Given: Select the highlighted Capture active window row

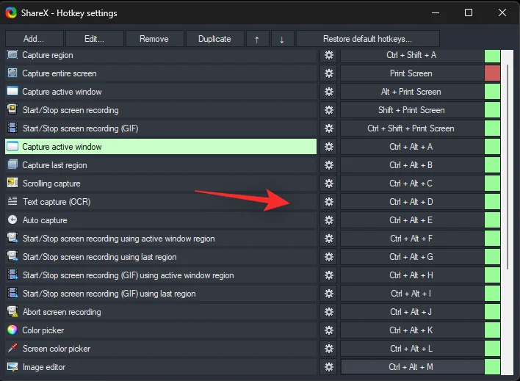Looking at the screenshot, I should pos(162,147).
